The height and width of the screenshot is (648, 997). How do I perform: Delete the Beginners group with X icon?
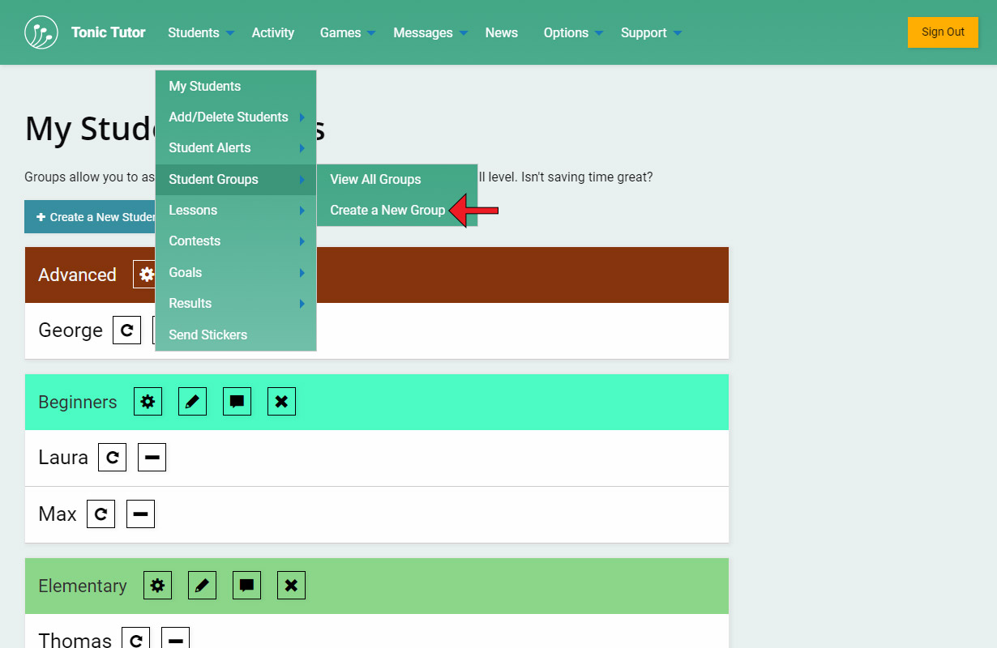click(x=281, y=402)
